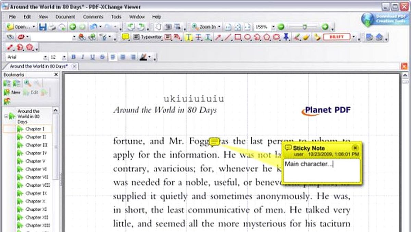
Task: Close the Sticky Note popup
Action: coord(355,148)
